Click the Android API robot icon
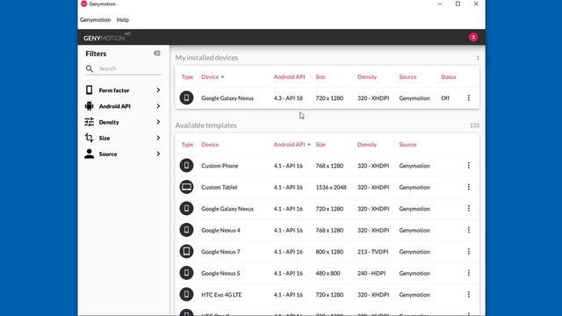Viewport: 562px width, 316px height. pos(90,106)
